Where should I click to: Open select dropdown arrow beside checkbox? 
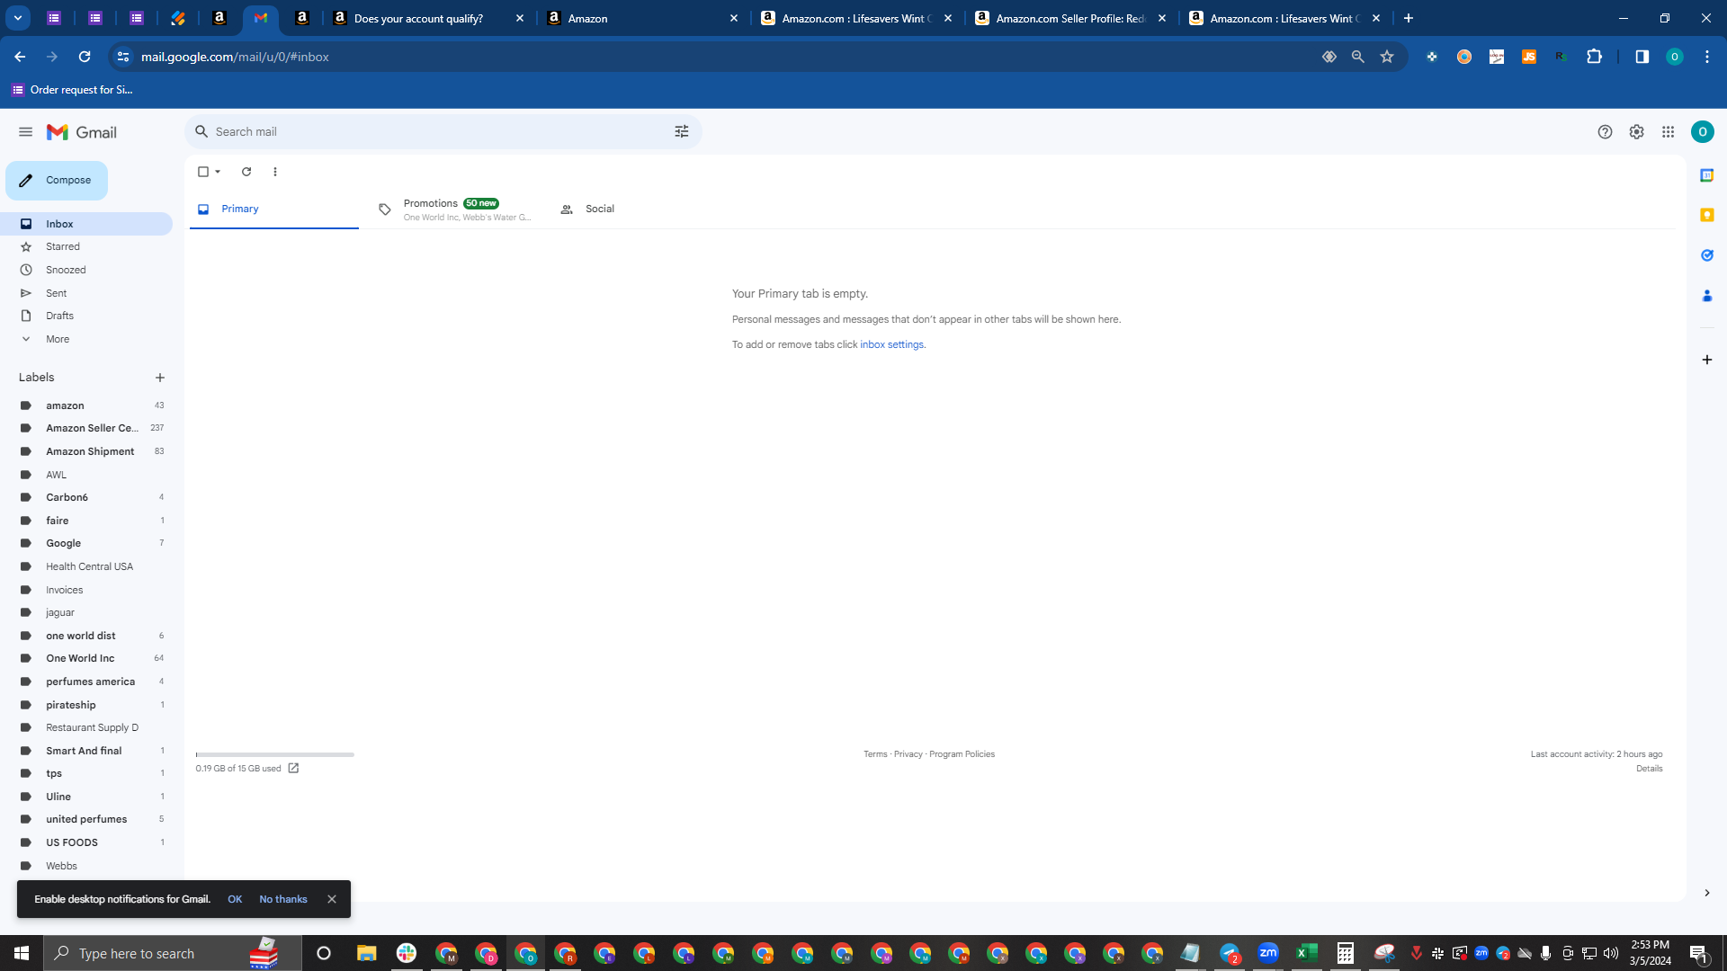[x=218, y=172]
